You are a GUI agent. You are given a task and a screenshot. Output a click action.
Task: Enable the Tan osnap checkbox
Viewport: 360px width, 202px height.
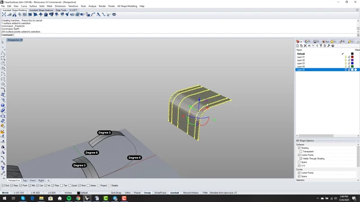tap(62, 186)
